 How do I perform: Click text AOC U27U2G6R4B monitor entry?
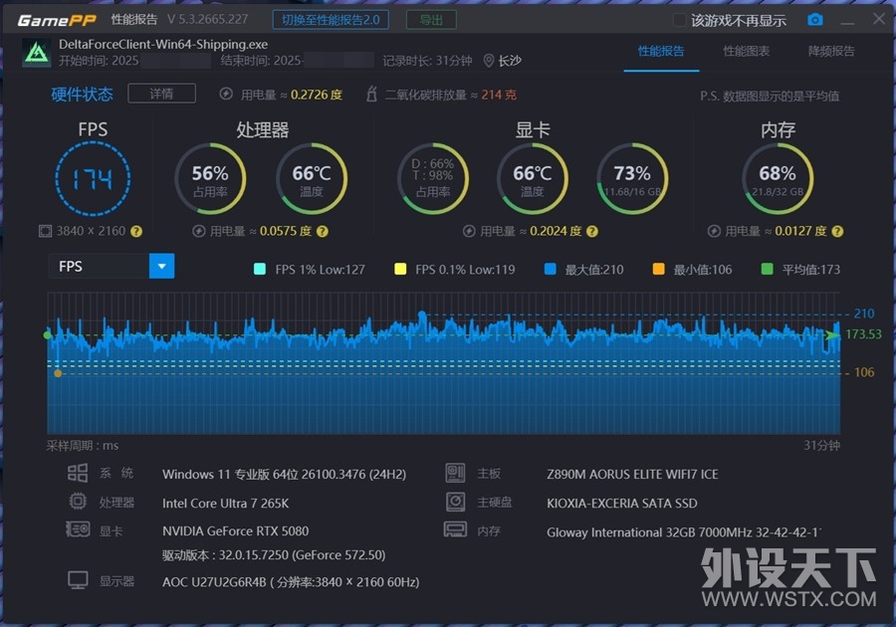point(291,582)
